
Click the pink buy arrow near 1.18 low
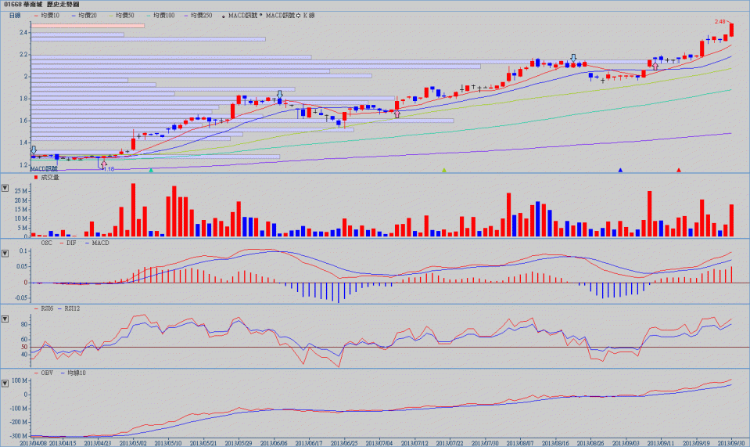(x=103, y=163)
